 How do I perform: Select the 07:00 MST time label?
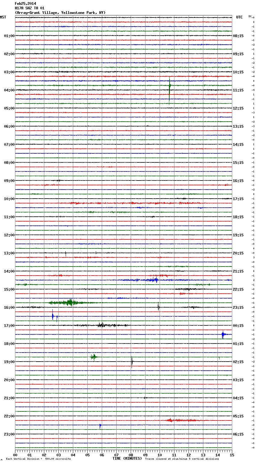(x=9, y=145)
